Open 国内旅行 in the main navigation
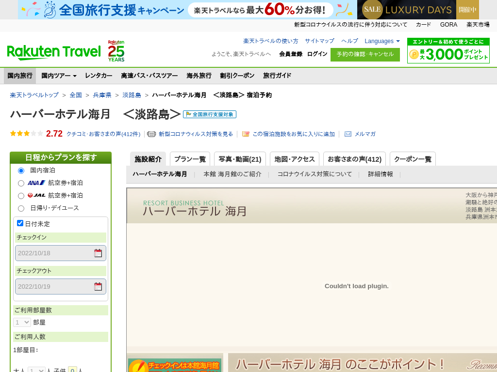 click(20, 76)
